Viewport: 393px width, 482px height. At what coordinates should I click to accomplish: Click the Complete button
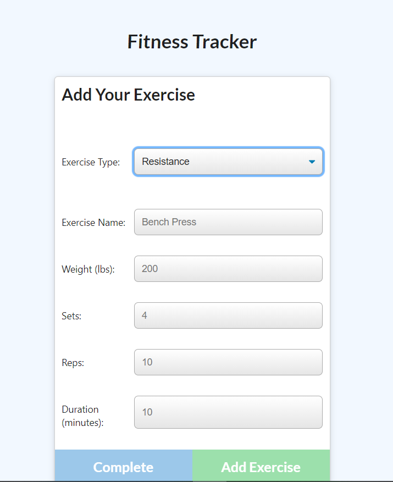[x=123, y=467]
